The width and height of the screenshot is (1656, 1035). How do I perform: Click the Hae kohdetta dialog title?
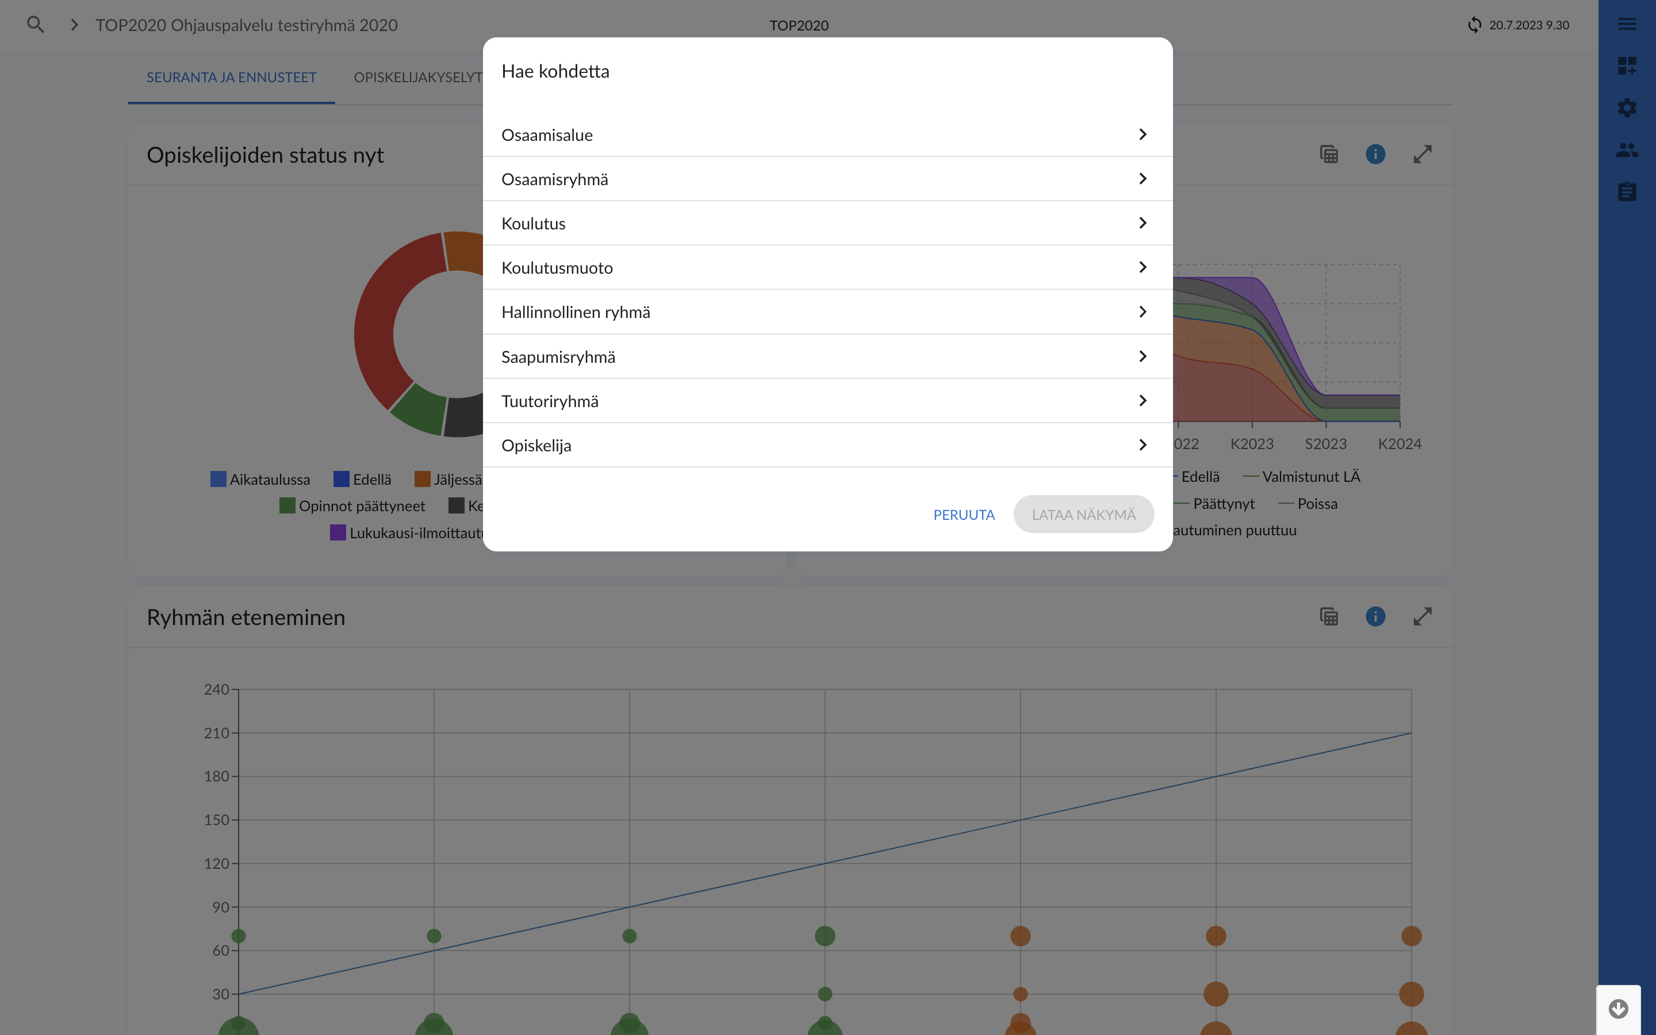click(x=555, y=71)
